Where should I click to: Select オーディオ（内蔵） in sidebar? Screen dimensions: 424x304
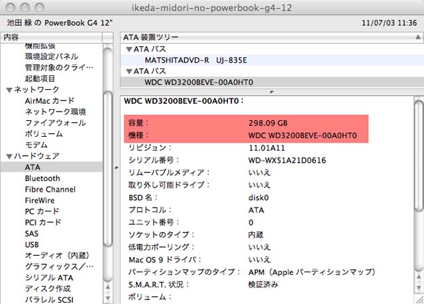click(57, 256)
